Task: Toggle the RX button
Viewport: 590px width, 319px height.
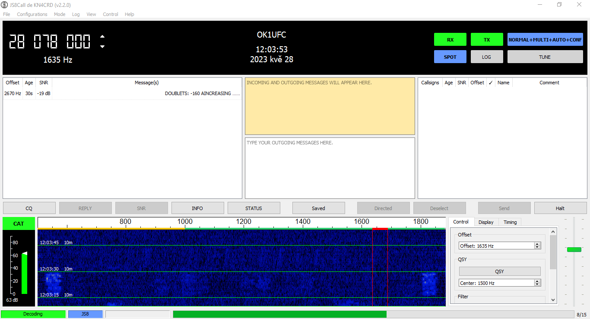Action: click(450, 40)
